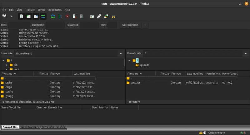Screen dimensions: 250x135
Task: Open directory listing filters dialog
Action: point(92,16)
